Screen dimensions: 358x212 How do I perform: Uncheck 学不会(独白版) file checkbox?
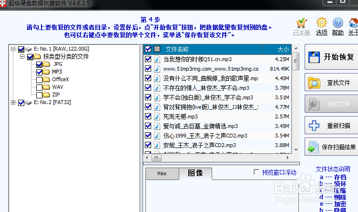(148, 97)
